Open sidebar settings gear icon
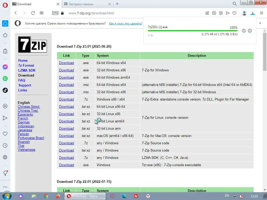267x200 pixels. click(5, 157)
